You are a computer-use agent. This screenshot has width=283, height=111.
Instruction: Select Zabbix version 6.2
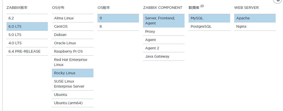pos(27,18)
